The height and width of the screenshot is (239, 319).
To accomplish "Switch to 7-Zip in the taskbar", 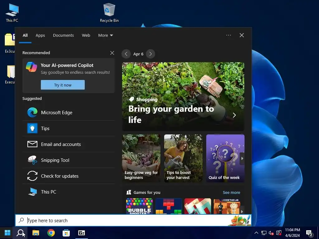I will click(x=81, y=233).
